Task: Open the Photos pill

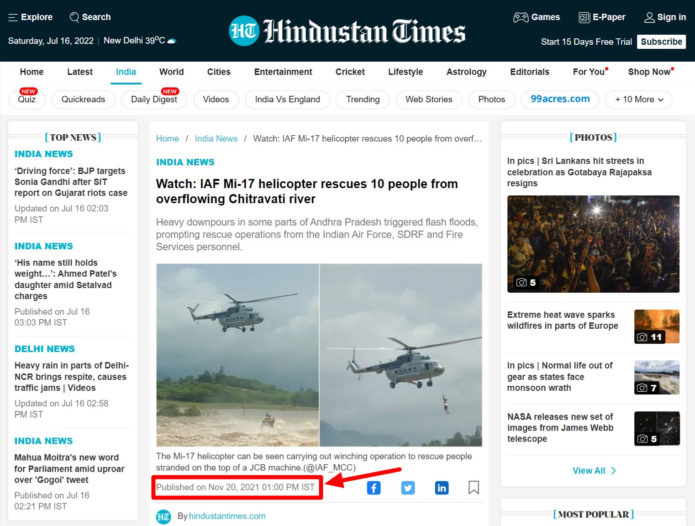Action: 492,100
